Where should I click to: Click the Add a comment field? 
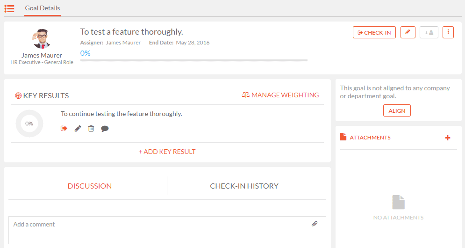pos(167,230)
